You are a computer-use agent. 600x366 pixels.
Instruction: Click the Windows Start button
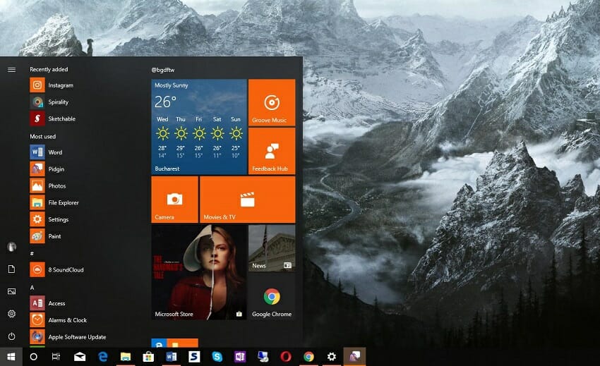pos(11,357)
